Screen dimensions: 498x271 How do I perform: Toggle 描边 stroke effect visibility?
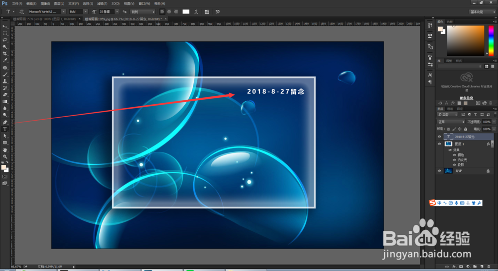[454, 155]
